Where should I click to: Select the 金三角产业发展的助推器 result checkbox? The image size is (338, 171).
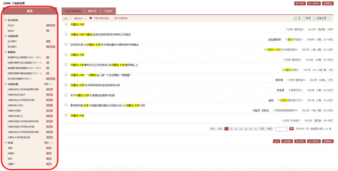pos(66,75)
